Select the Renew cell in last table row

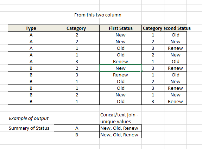coord(176,101)
